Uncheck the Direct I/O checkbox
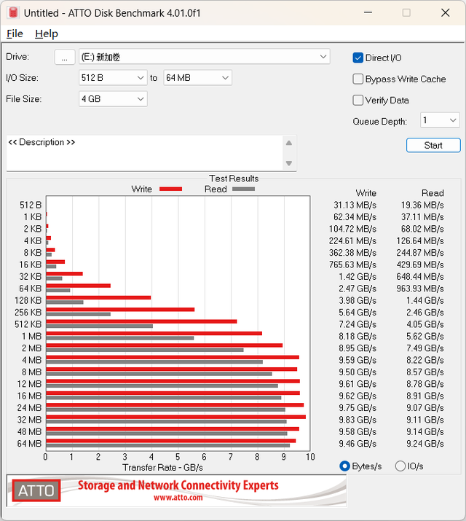The width and height of the screenshot is (466, 521). tap(358, 58)
